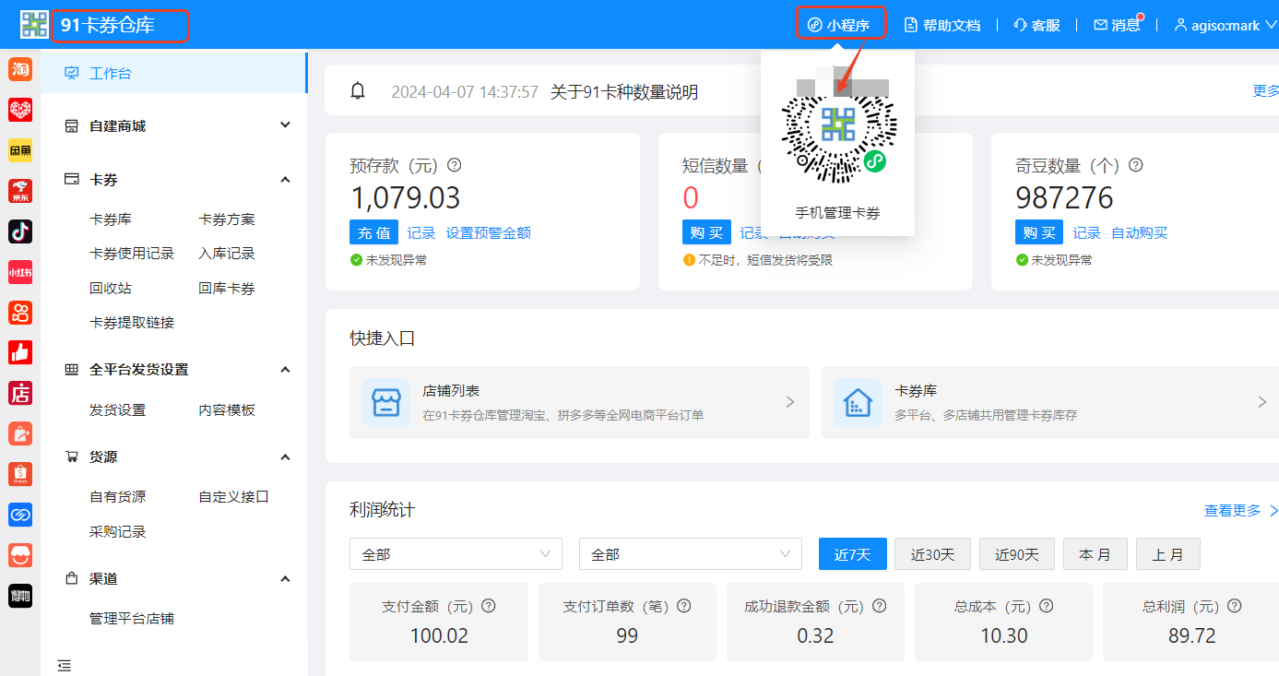The image size is (1279, 676).
Task: Click 设置预警金额 link
Action: [x=489, y=232]
